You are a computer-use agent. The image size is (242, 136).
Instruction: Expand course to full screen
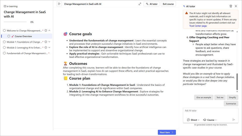140,4
